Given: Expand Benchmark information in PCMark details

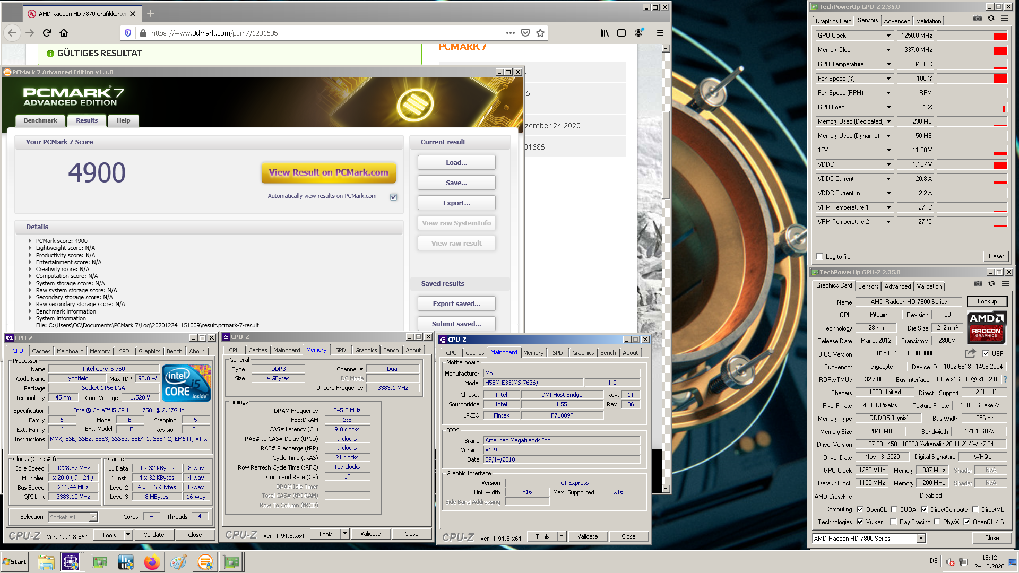Looking at the screenshot, I should coord(30,311).
